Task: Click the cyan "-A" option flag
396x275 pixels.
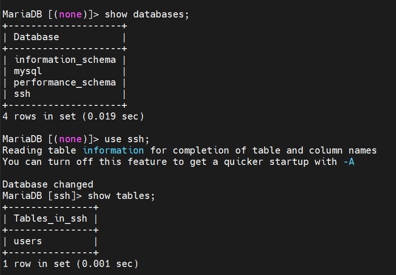Action: [x=350, y=162]
